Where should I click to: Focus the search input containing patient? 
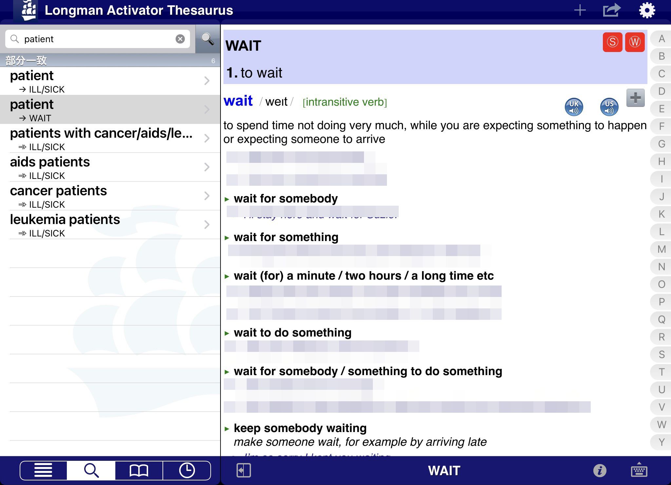(97, 39)
